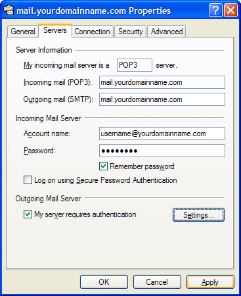Go to the Advanced tab
The height and width of the screenshot is (296, 241).
tap(167, 32)
